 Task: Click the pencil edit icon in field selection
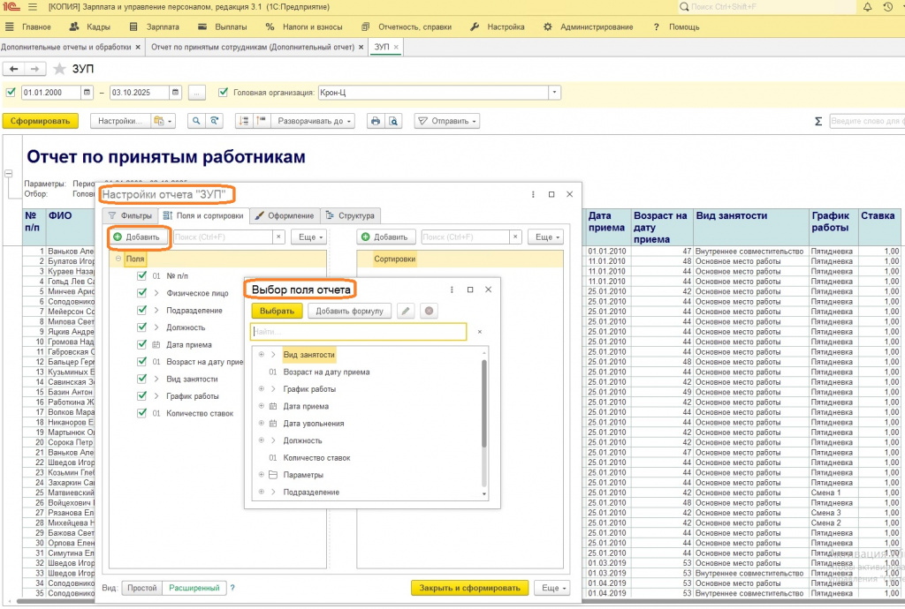[406, 311]
